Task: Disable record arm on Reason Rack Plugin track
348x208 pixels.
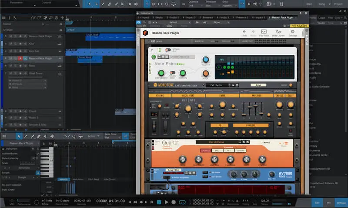Action: (x=20, y=58)
